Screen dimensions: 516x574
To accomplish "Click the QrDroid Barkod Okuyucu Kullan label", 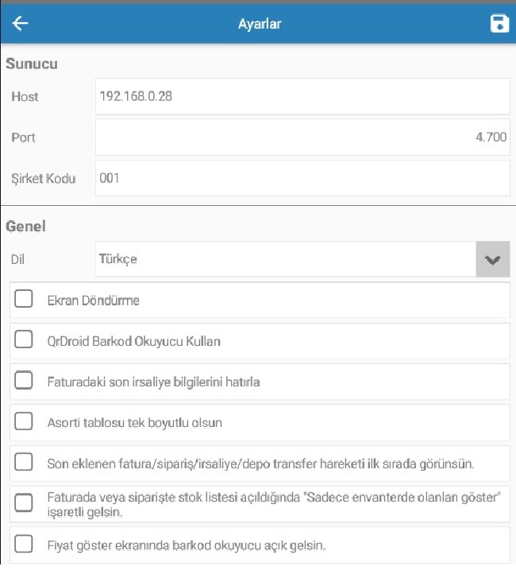I will 133,342.
